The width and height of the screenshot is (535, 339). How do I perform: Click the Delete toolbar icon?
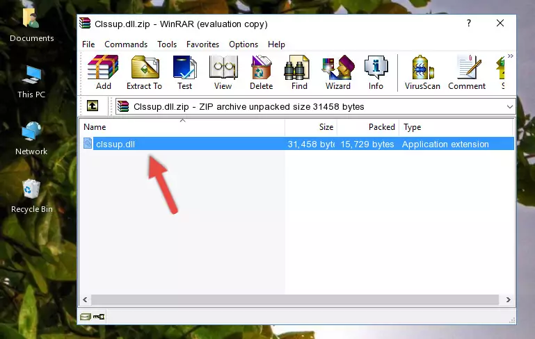pyautogui.click(x=261, y=72)
